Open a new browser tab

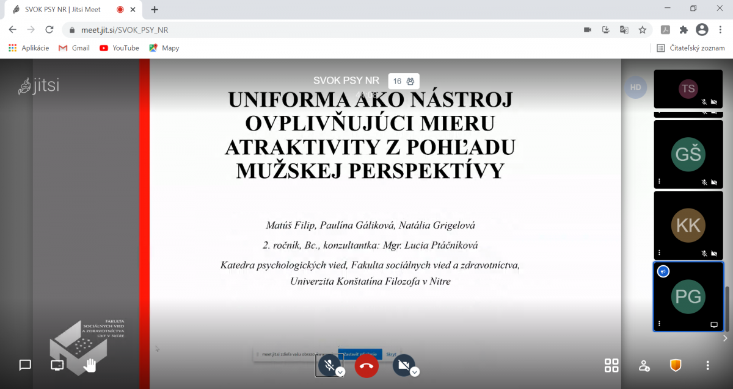[x=155, y=9]
